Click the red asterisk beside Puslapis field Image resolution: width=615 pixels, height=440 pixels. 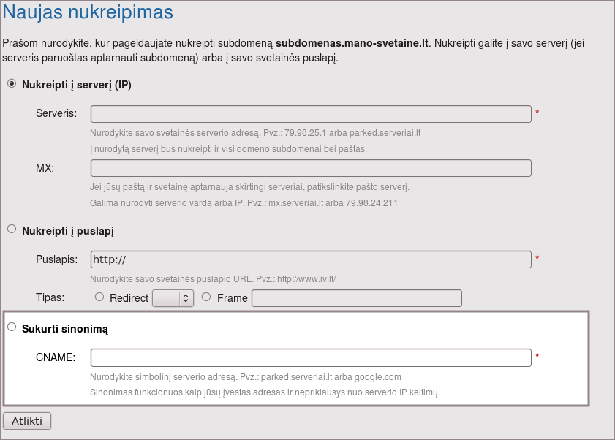(537, 258)
